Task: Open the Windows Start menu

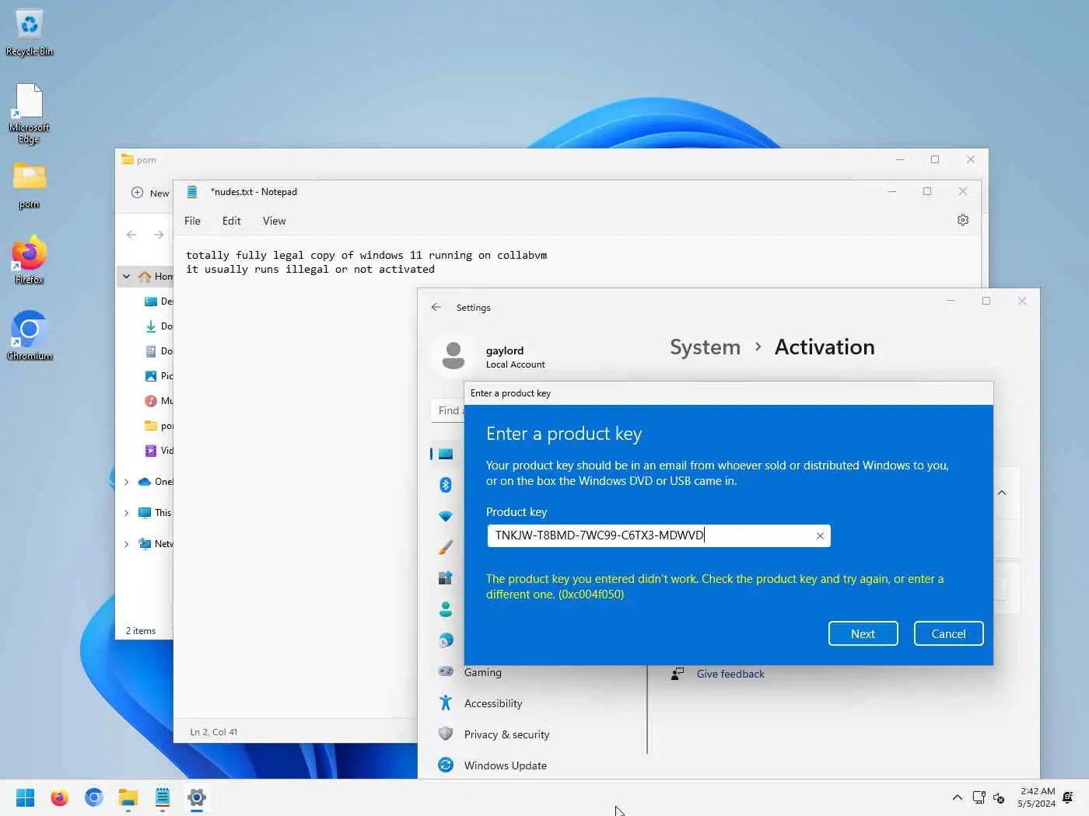Action: (x=25, y=797)
